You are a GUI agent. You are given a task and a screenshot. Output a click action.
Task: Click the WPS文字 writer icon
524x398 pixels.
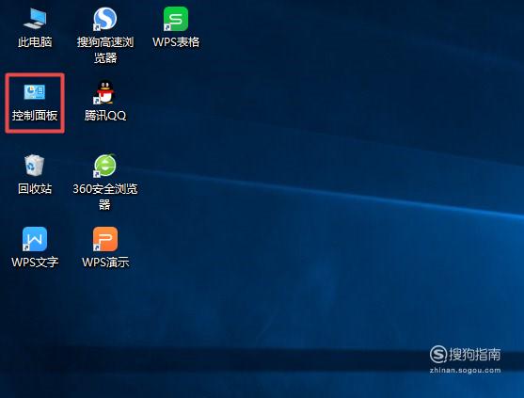click(35, 239)
